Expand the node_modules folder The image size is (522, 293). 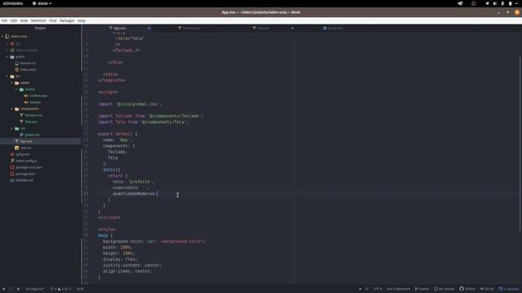click(x=7, y=50)
